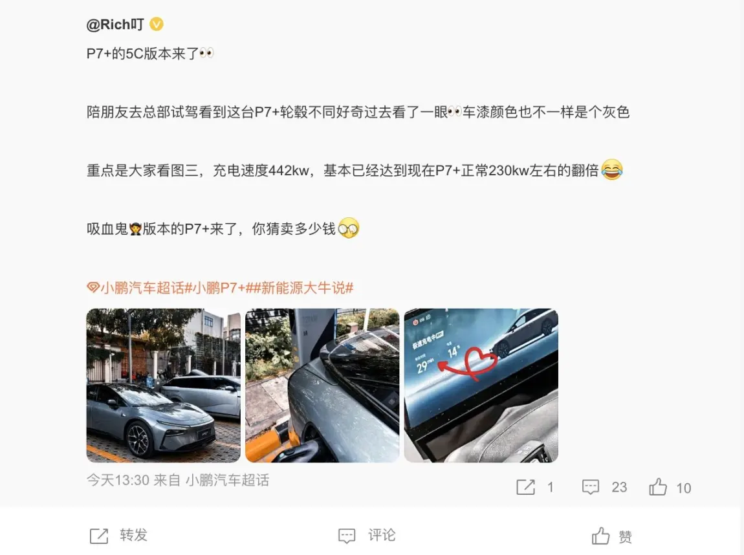The height and width of the screenshot is (555, 744).
Task: Click the repost icon showing count 1
Action: [x=525, y=487]
